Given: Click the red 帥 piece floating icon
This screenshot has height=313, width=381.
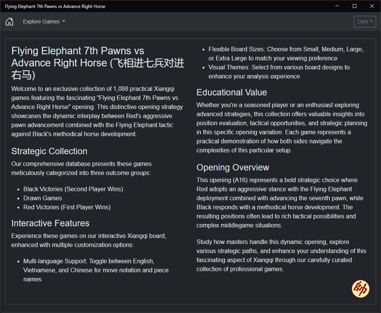Looking at the screenshot, I should (360, 289).
